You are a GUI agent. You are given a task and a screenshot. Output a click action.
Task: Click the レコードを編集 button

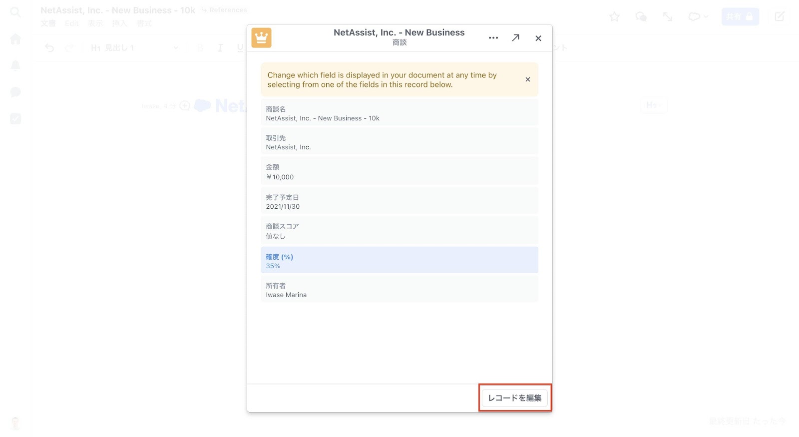515,398
